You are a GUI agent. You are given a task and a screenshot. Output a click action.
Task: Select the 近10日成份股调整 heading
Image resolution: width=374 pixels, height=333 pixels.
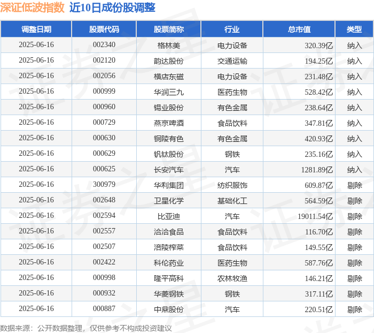[x=112, y=7]
